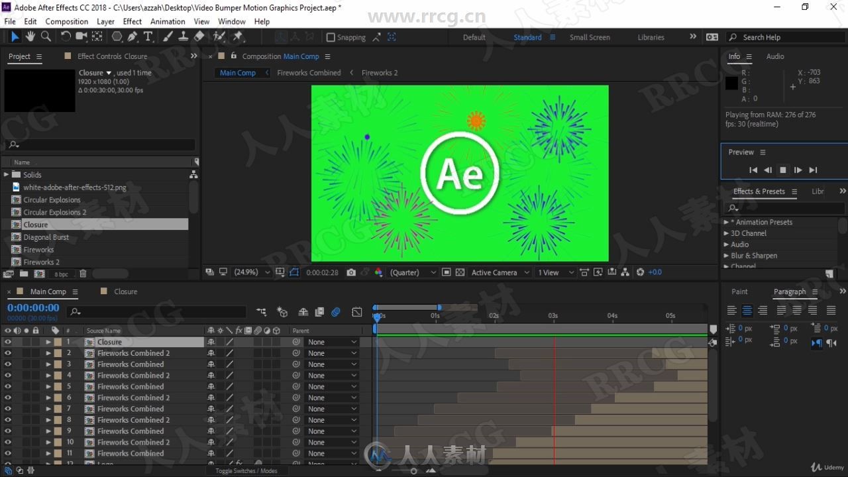Select the Selection arrow tool
This screenshot has height=477, width=848.
point(15,36)
